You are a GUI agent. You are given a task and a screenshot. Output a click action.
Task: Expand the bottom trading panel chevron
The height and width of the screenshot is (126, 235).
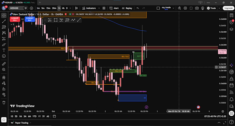click(x=219, y=123)
